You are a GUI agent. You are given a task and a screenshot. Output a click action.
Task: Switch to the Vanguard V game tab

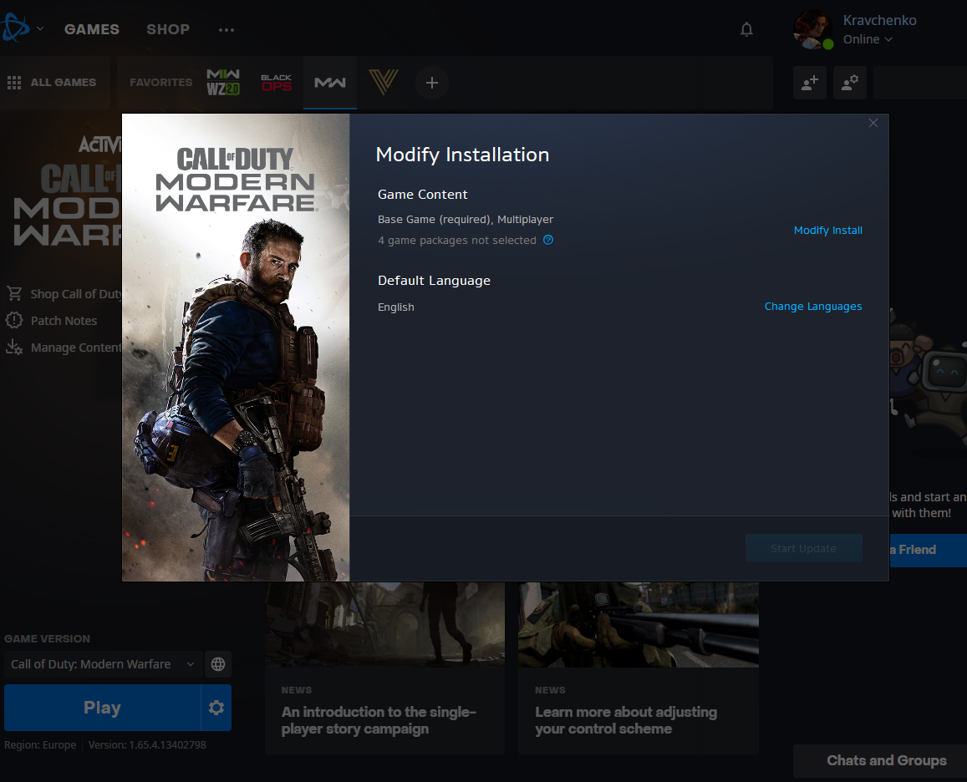(x=384, y=82)
